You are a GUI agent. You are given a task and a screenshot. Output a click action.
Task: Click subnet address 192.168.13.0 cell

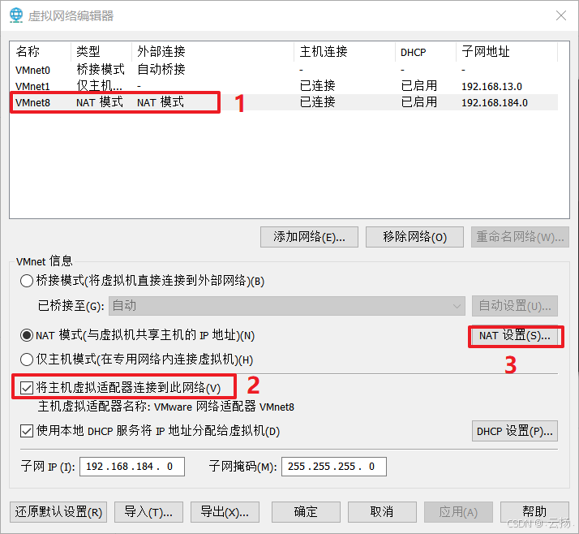[x=491, y=87]
